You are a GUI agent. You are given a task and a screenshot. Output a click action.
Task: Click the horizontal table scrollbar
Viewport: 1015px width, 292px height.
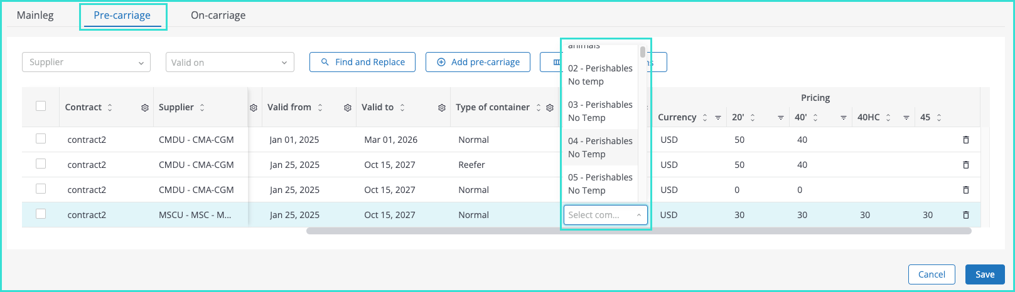(x=638, y=231)
